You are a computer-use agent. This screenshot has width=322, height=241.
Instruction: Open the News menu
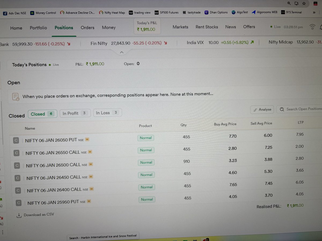[230, 27]
